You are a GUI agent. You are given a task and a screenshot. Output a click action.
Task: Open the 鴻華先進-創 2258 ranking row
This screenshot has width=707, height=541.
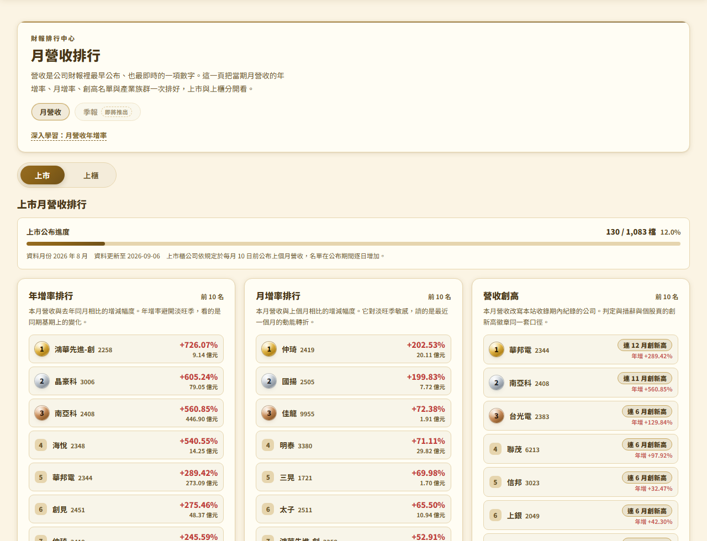126,349
